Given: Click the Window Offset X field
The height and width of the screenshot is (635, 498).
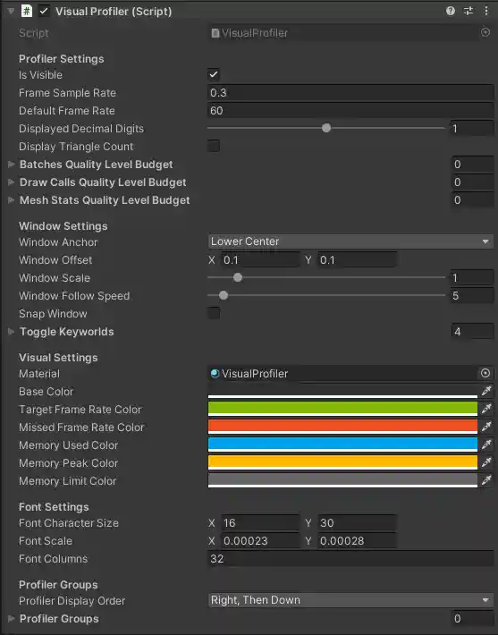Looking at the screenshot, I should click(x=260, y=259).
